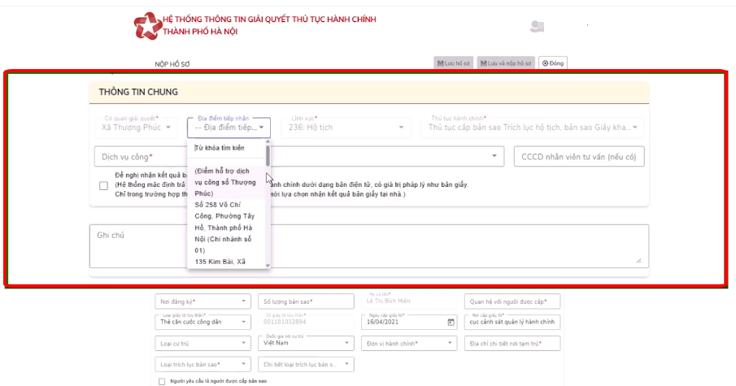Click the dropdown list scrollbar thumb

(268, 155)
